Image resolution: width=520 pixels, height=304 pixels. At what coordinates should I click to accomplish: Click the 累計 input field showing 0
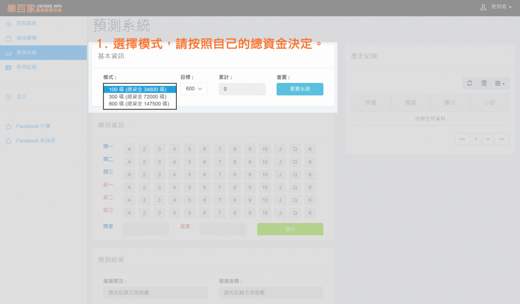coord(242,89)
